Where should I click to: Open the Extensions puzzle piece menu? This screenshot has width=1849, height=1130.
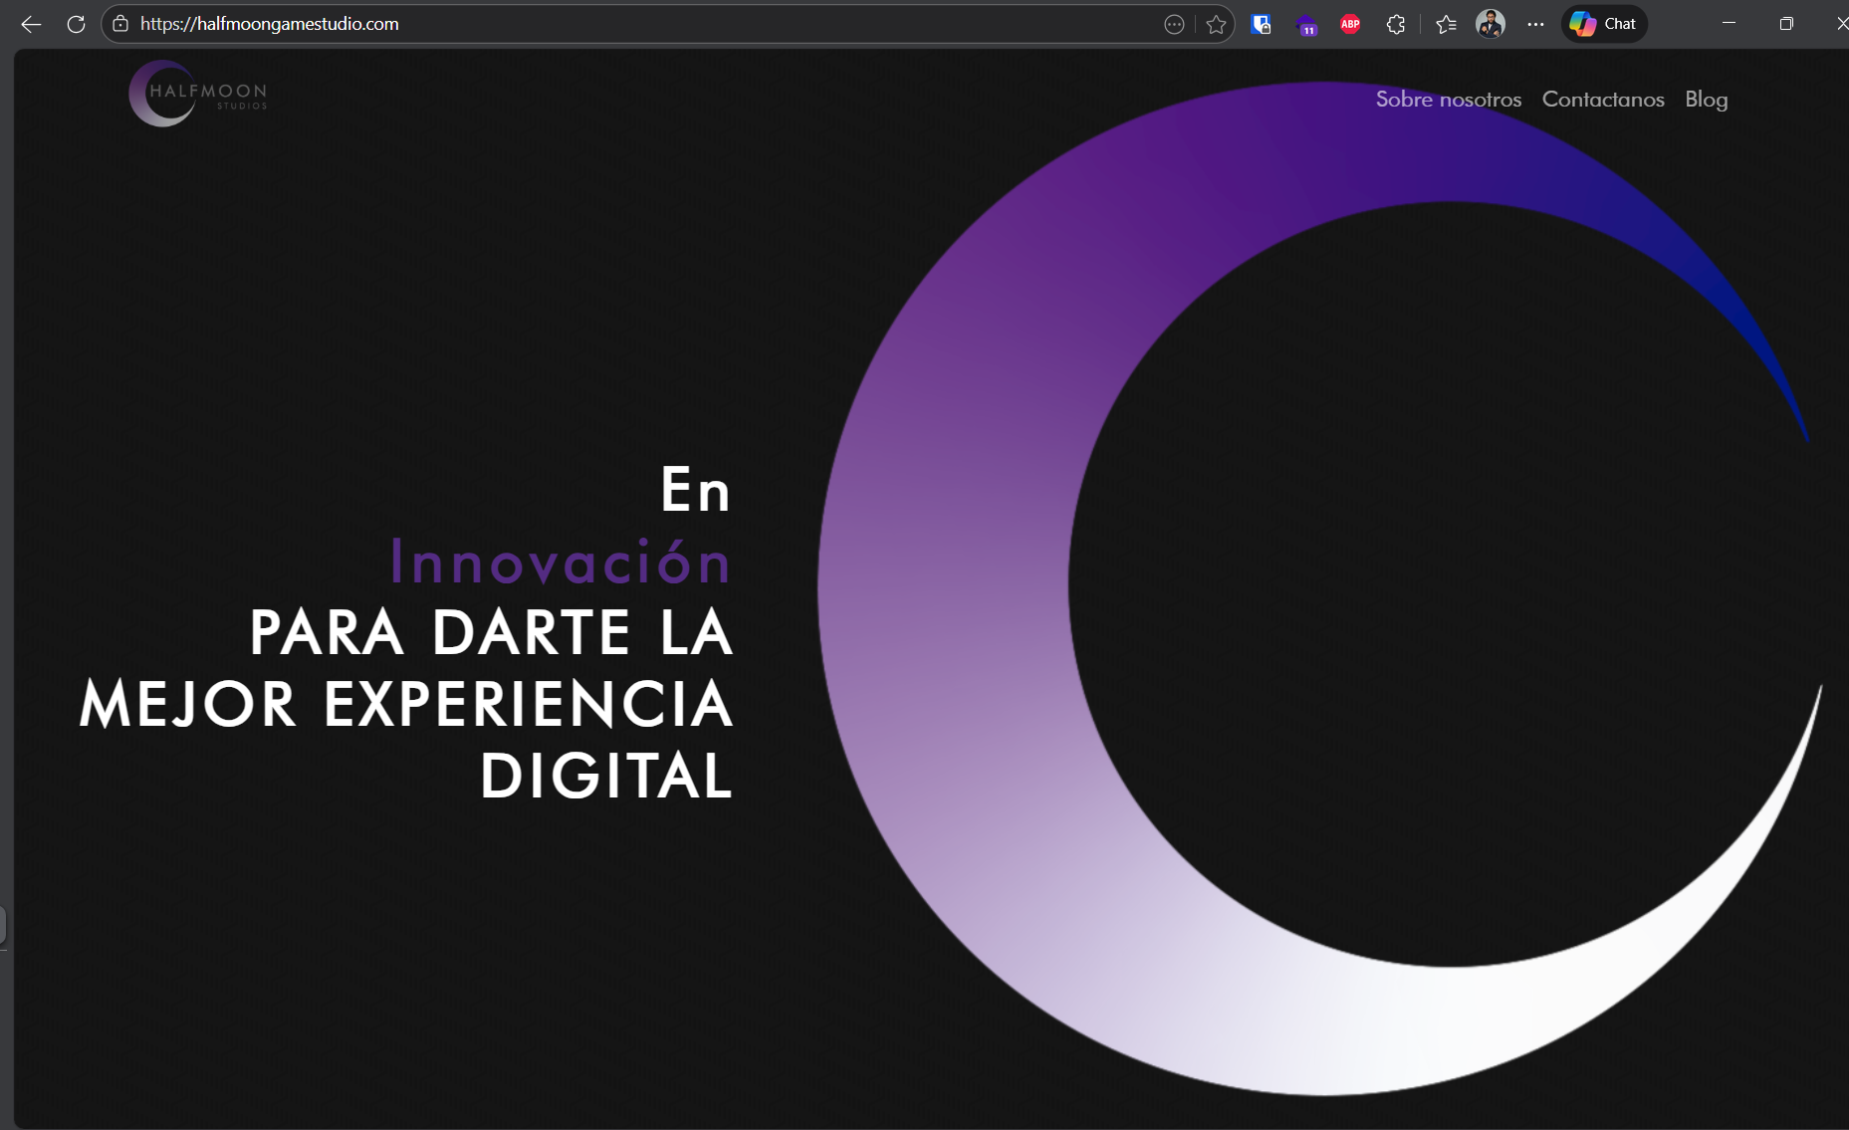(1396, 24)
